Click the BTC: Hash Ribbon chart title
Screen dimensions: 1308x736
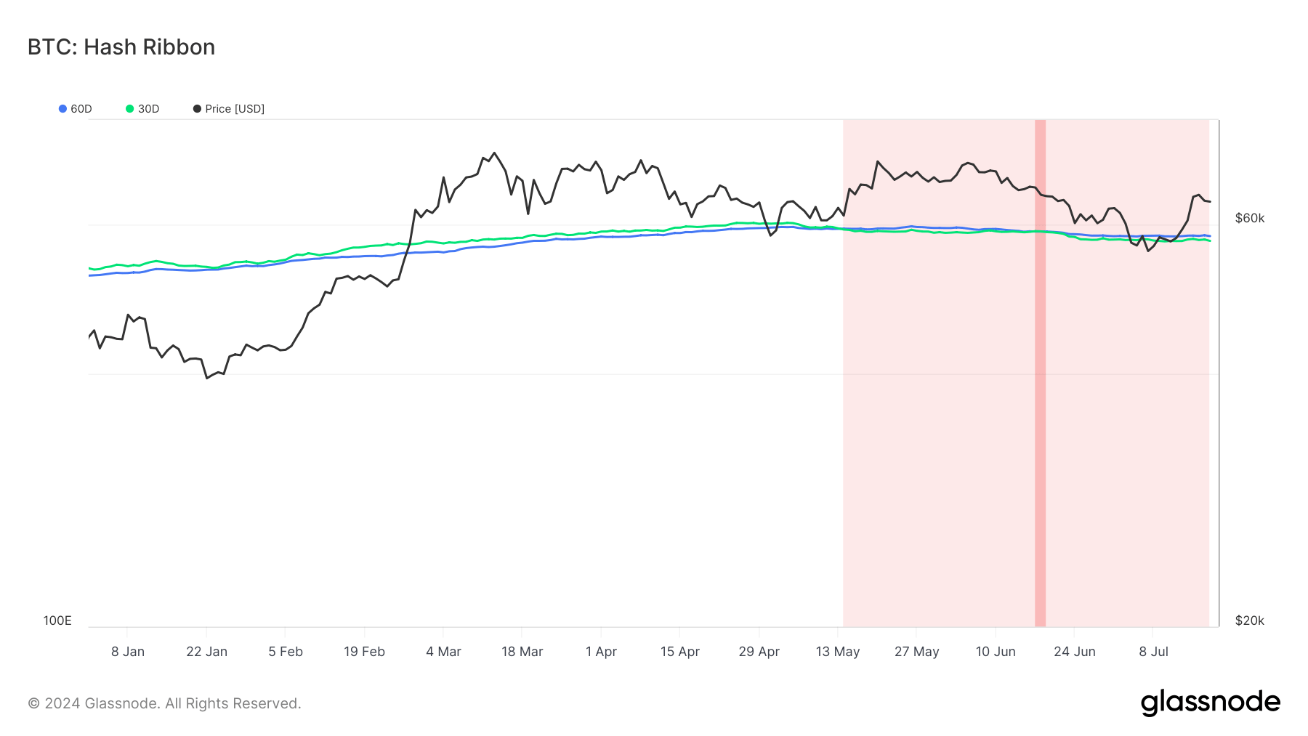click(121, 47)
